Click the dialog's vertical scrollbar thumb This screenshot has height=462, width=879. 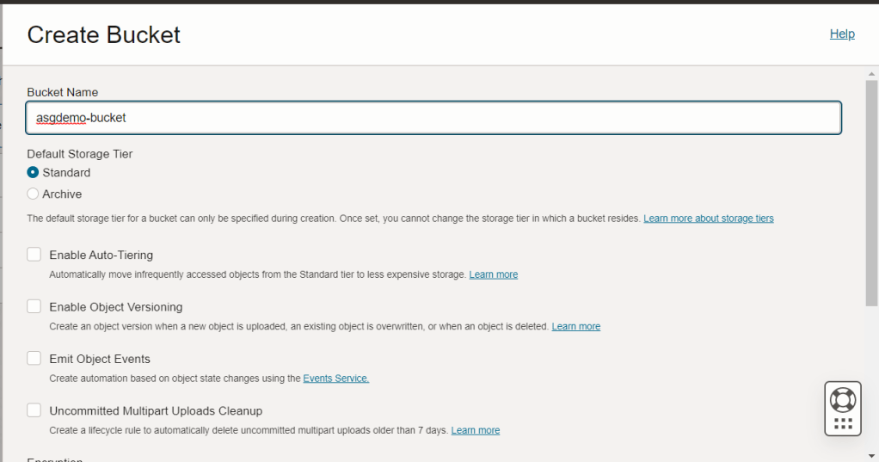[x=870, y=189]
